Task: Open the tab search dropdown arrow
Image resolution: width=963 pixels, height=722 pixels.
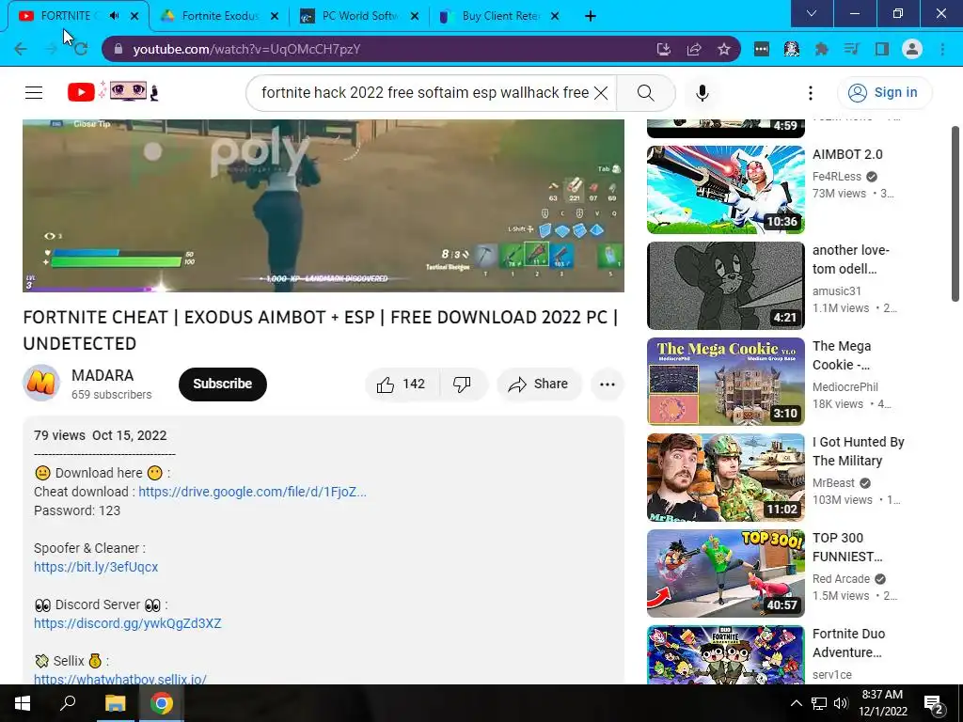Action: pyautogui.click(x=812, y=13)
